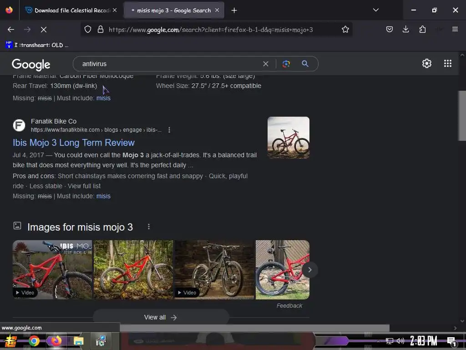Screen dimensions: 466x350
Task: Open Fanatik Bike Co result options
Action: [x=169, y=130]
